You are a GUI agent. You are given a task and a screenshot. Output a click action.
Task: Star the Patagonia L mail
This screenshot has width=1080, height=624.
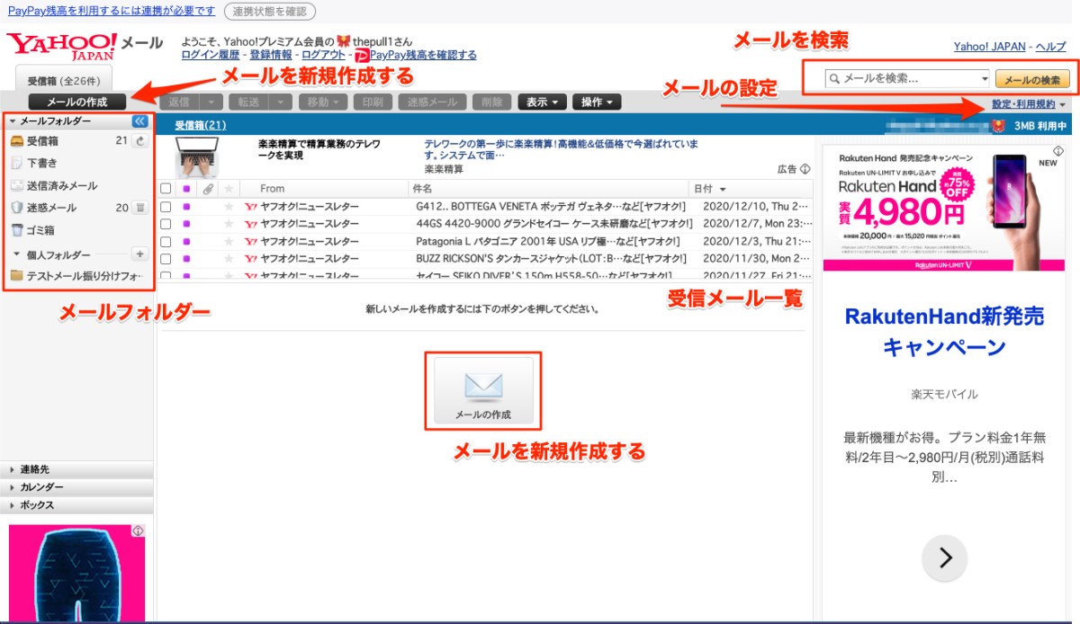(229, 241)
